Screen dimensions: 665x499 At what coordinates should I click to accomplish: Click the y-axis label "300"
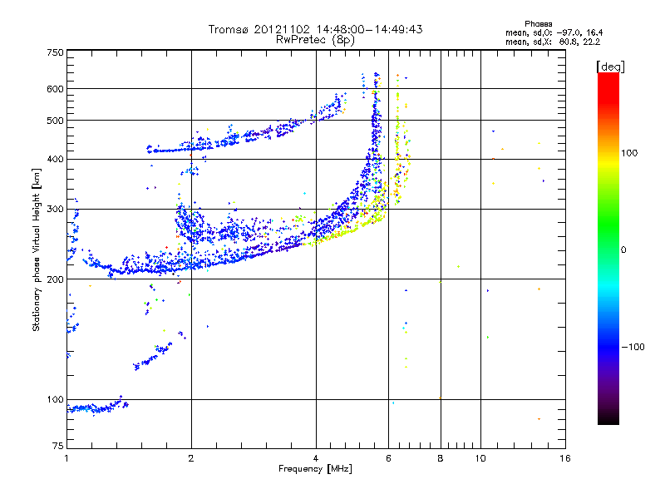coord(55,209)
